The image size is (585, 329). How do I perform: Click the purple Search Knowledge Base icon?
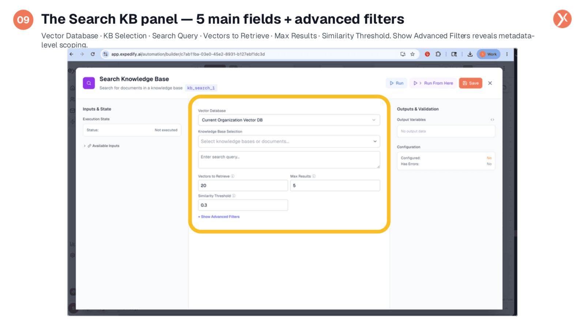tap(89, 83)
